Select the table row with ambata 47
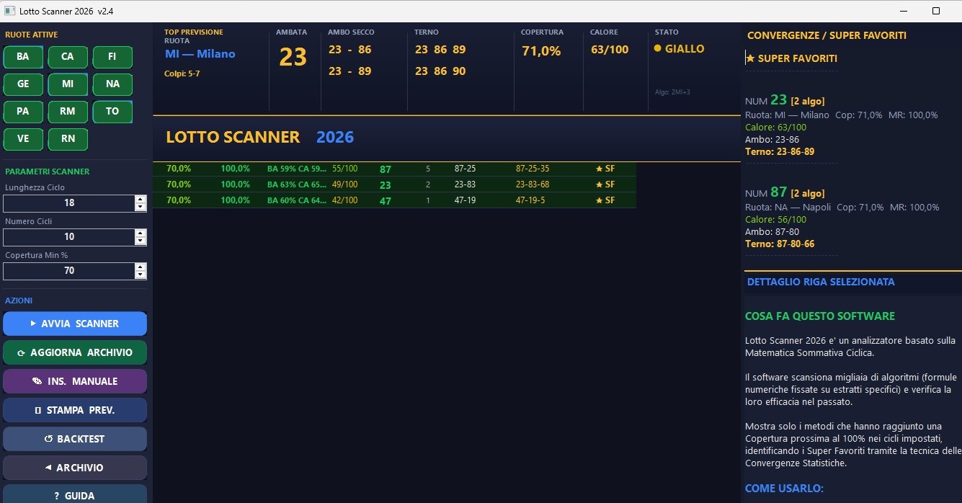This screenshot has width=962, height=503. coord(386,200)
